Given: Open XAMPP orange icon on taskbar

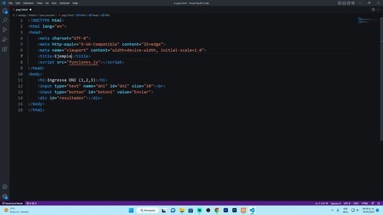Looking at the screenshot, I should click(x=244, y=210).
